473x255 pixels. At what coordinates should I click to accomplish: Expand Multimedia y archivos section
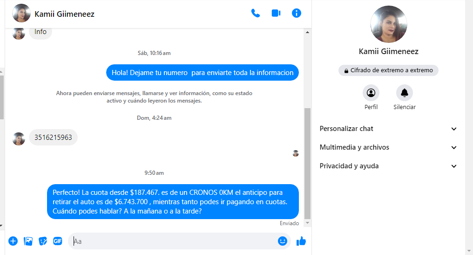coord(388,147)
